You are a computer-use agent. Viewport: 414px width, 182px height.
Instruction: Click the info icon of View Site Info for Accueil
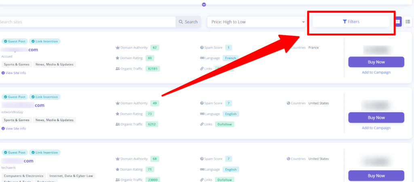pos(3,73)
